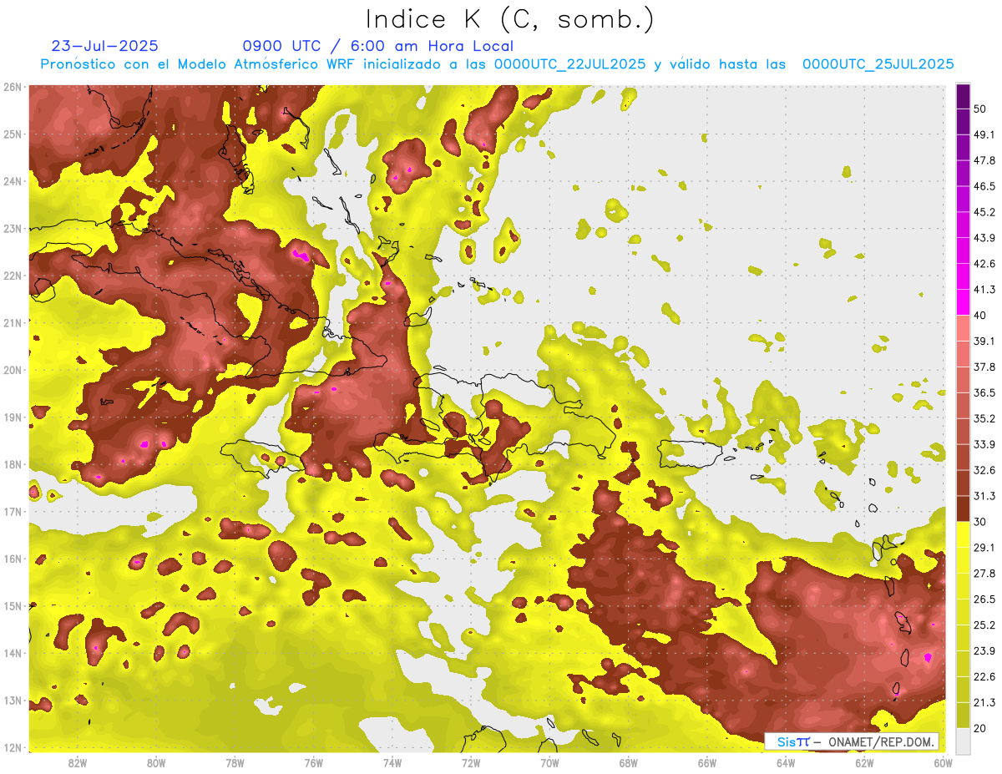
Task: Click the "0000UTC_22JUL2025" initialization time text
Action: pyautogui.click(x=570, y=64)
